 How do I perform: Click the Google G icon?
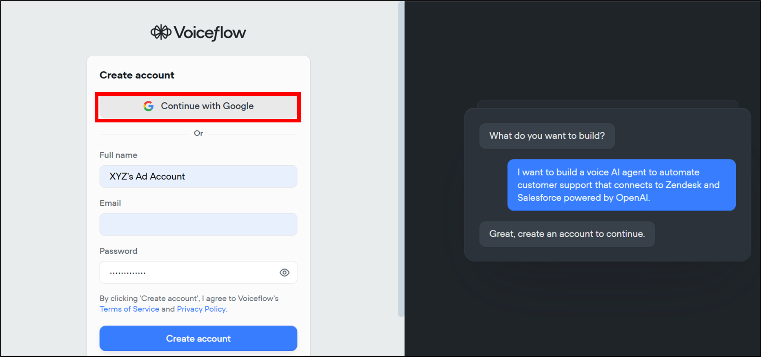[149, 106]
